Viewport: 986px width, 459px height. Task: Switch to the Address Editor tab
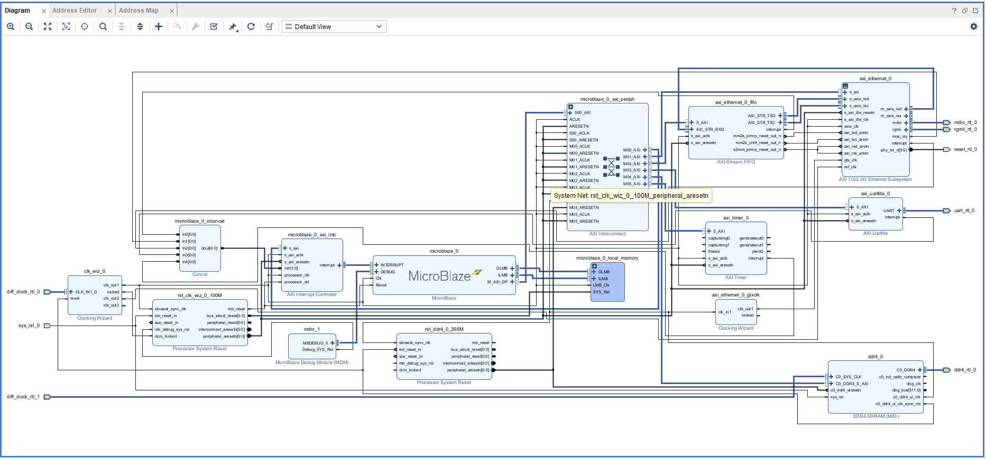point(75,11)
